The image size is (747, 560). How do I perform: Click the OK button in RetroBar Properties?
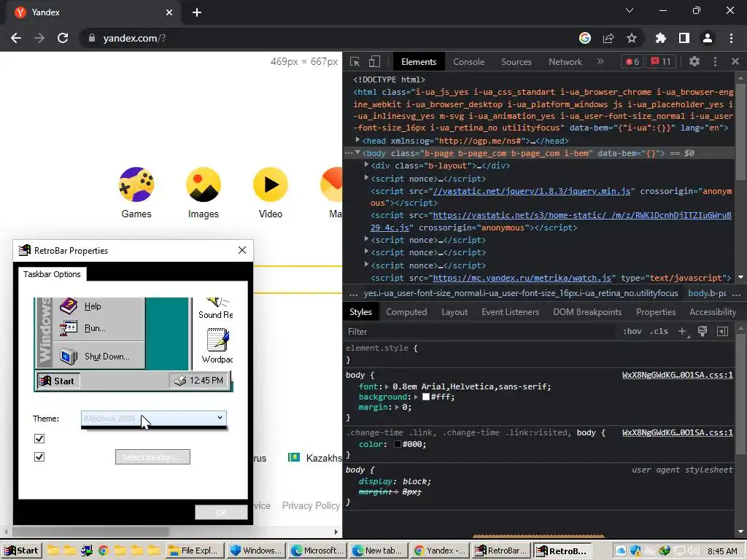(x=221, y=513)
